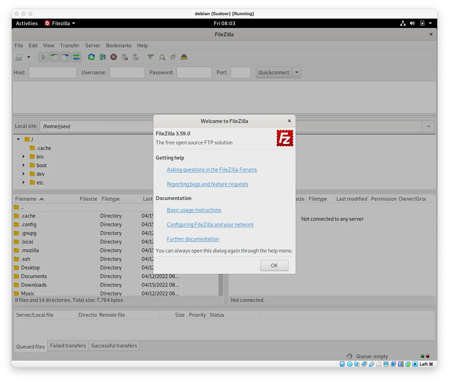Select .cache folder in local tree
Screen dimensions: 449x382
coord(40,148)
